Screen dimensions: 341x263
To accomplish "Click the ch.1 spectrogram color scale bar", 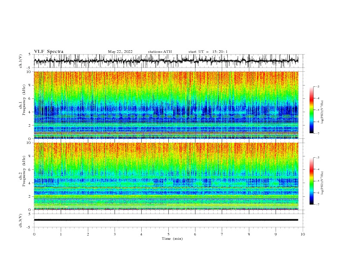I will 312,110.
